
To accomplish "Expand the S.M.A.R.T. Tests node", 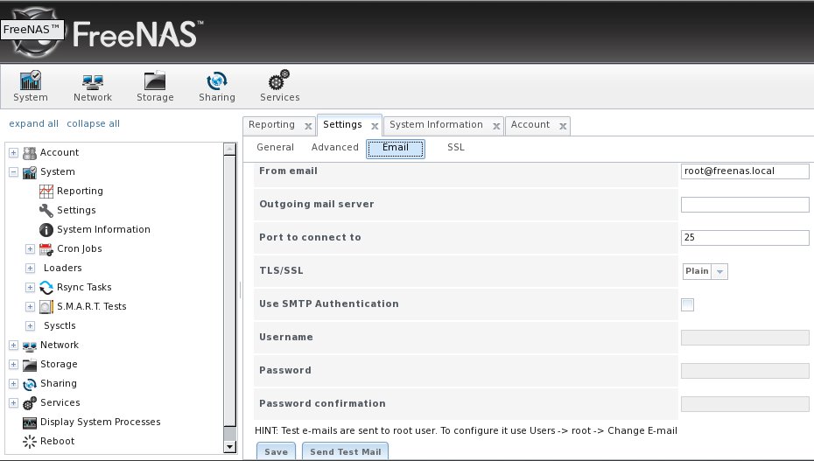I will [x=30, y=306].
